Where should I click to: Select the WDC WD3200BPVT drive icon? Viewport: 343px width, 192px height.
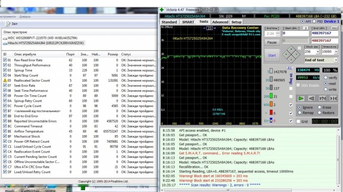pyautogui.click(x=5, y=38)
